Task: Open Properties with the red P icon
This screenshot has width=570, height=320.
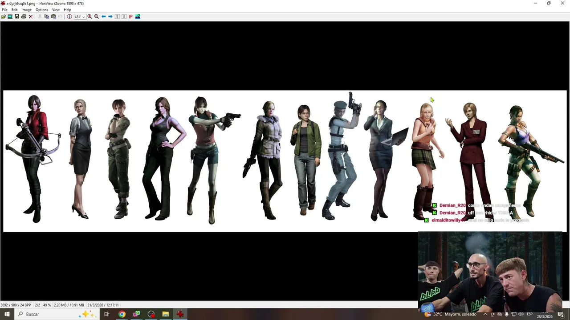Action: click(x=131, y=16)
